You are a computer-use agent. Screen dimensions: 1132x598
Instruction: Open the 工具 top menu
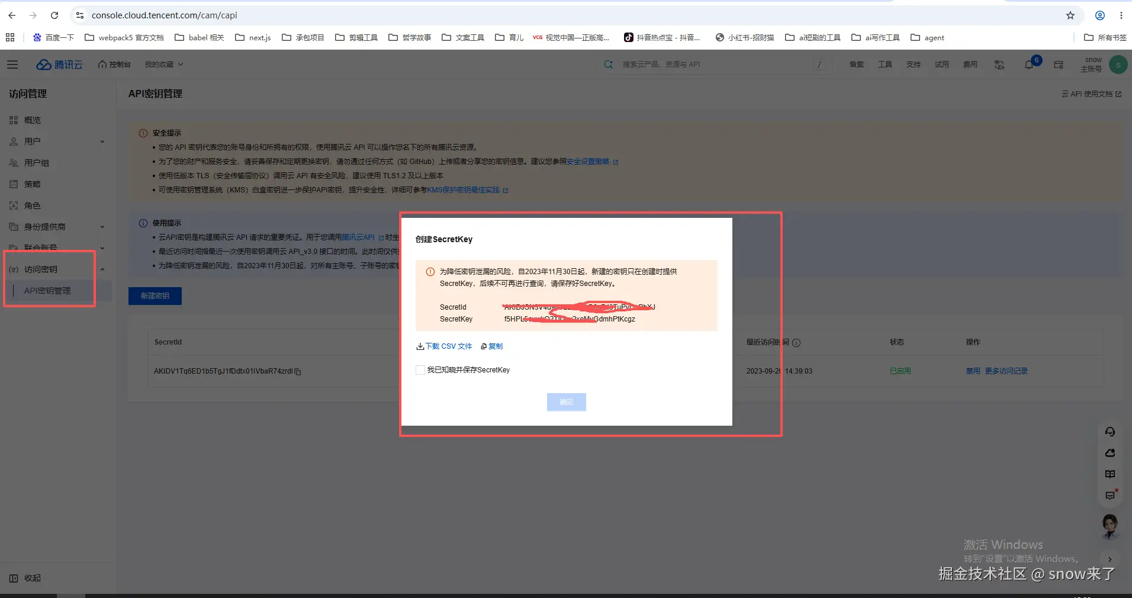885,65
